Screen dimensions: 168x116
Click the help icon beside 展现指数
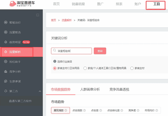coord(66,111)
